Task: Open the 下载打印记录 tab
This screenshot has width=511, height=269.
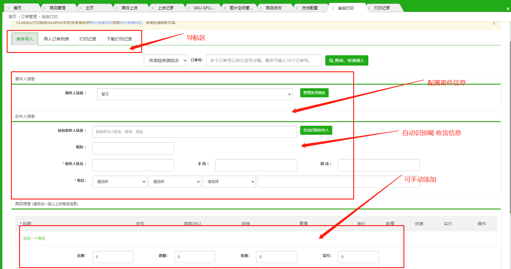Action: (x=119, y=39)
